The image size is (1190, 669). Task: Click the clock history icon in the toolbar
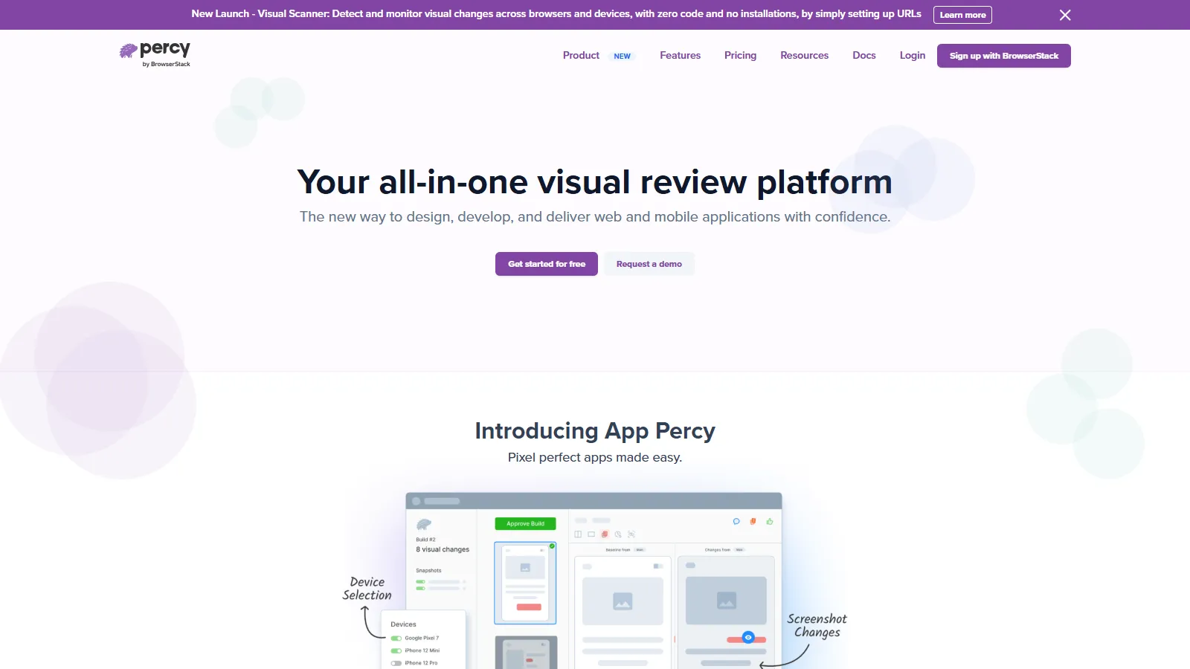pyautogui.click(x=618, y=533)
